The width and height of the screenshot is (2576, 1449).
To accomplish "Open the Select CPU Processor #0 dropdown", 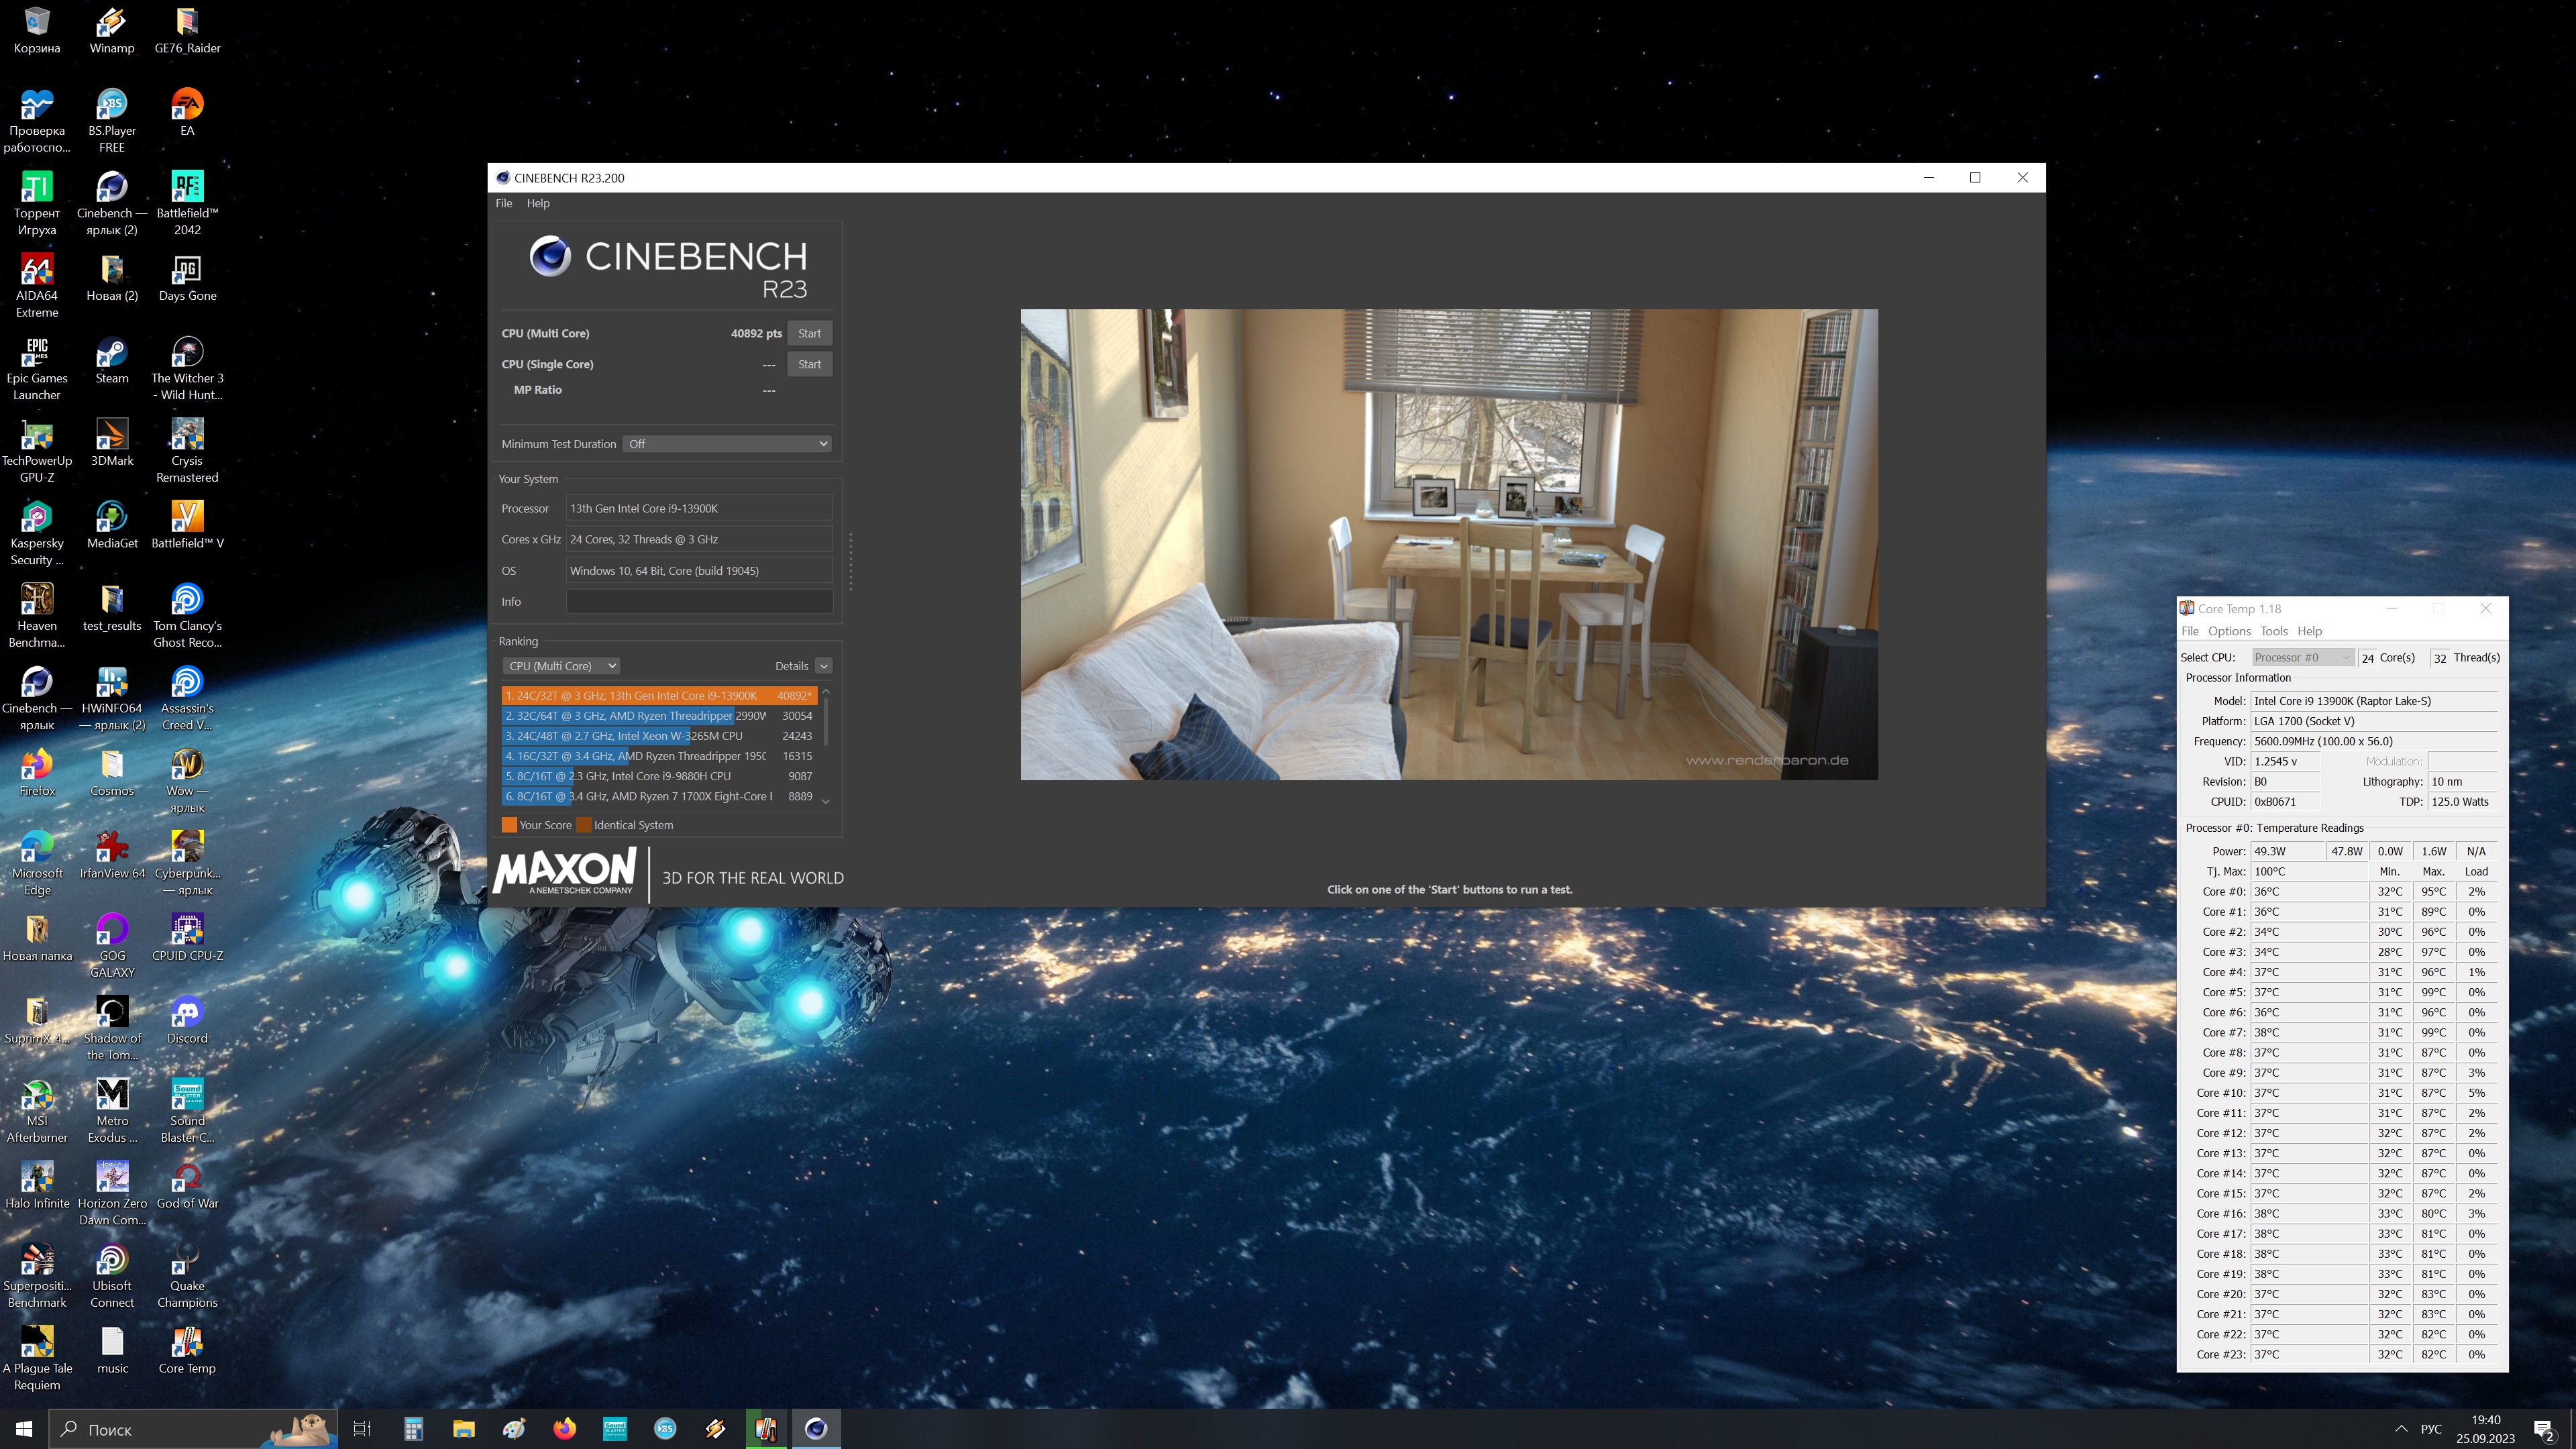I will pyautogui.click(x=2302, y=657).
